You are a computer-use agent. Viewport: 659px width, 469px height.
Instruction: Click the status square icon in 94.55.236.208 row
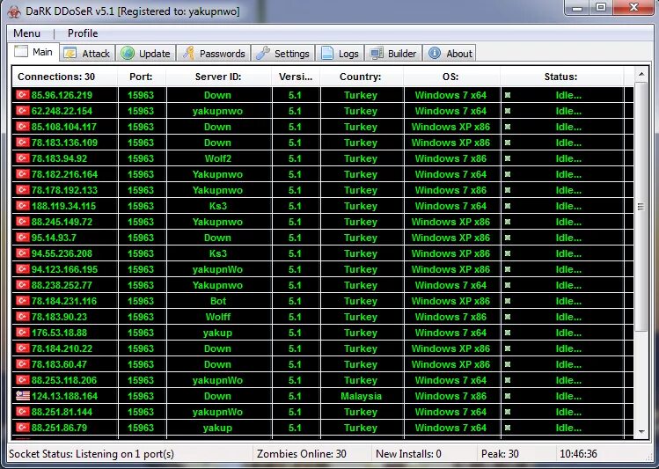(x=508, y=253)
